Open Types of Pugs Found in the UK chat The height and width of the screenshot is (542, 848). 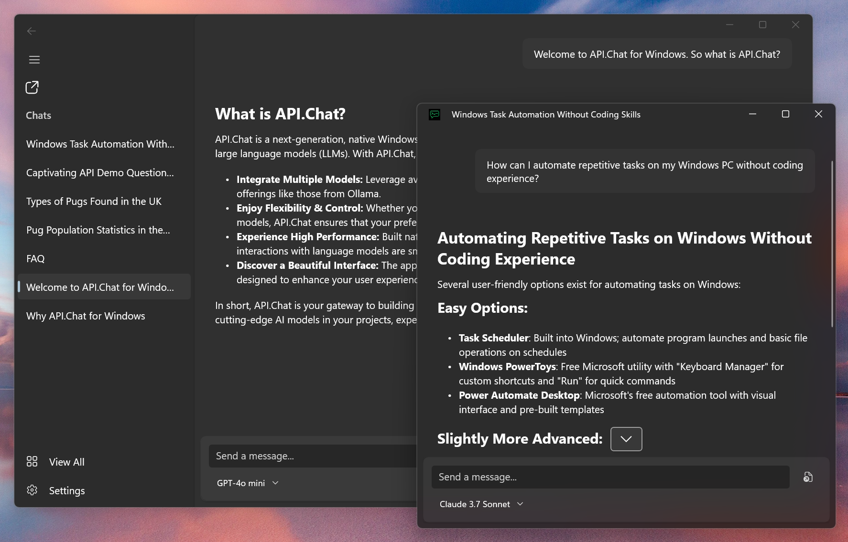[104, 201]
